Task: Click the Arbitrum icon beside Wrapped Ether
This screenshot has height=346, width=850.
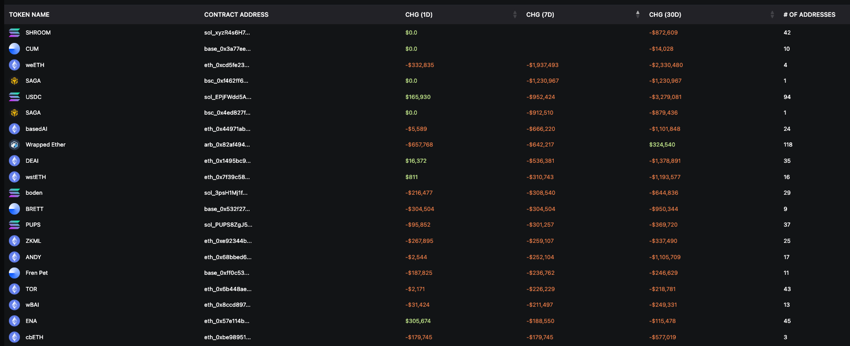Action: (15, 145)
